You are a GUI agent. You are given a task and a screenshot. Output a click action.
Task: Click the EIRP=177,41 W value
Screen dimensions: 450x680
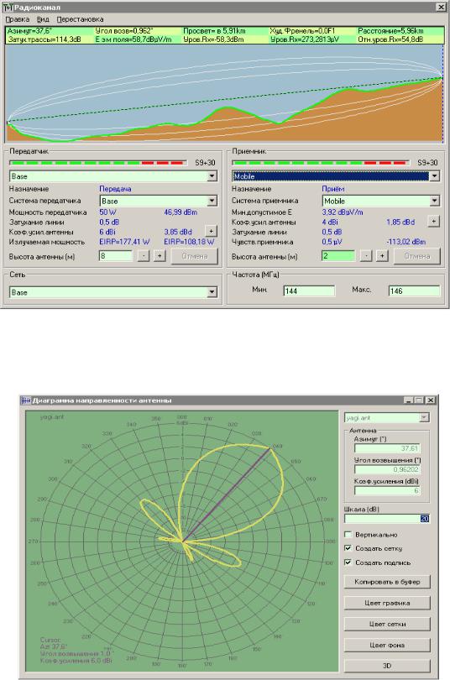pos(124,242)
